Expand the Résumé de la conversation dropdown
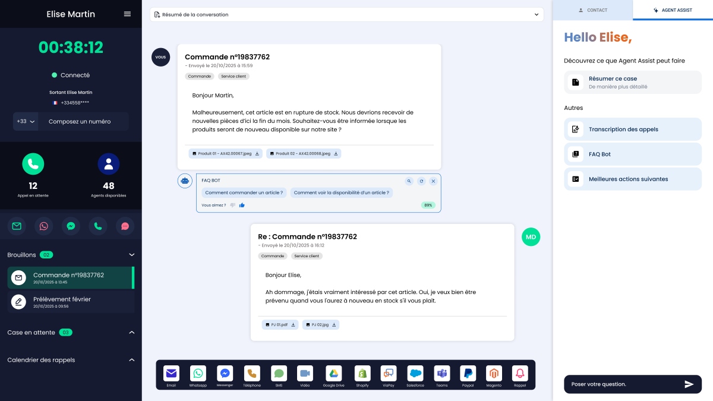Viewport: 713px width, 401px height. pos(536,14)
